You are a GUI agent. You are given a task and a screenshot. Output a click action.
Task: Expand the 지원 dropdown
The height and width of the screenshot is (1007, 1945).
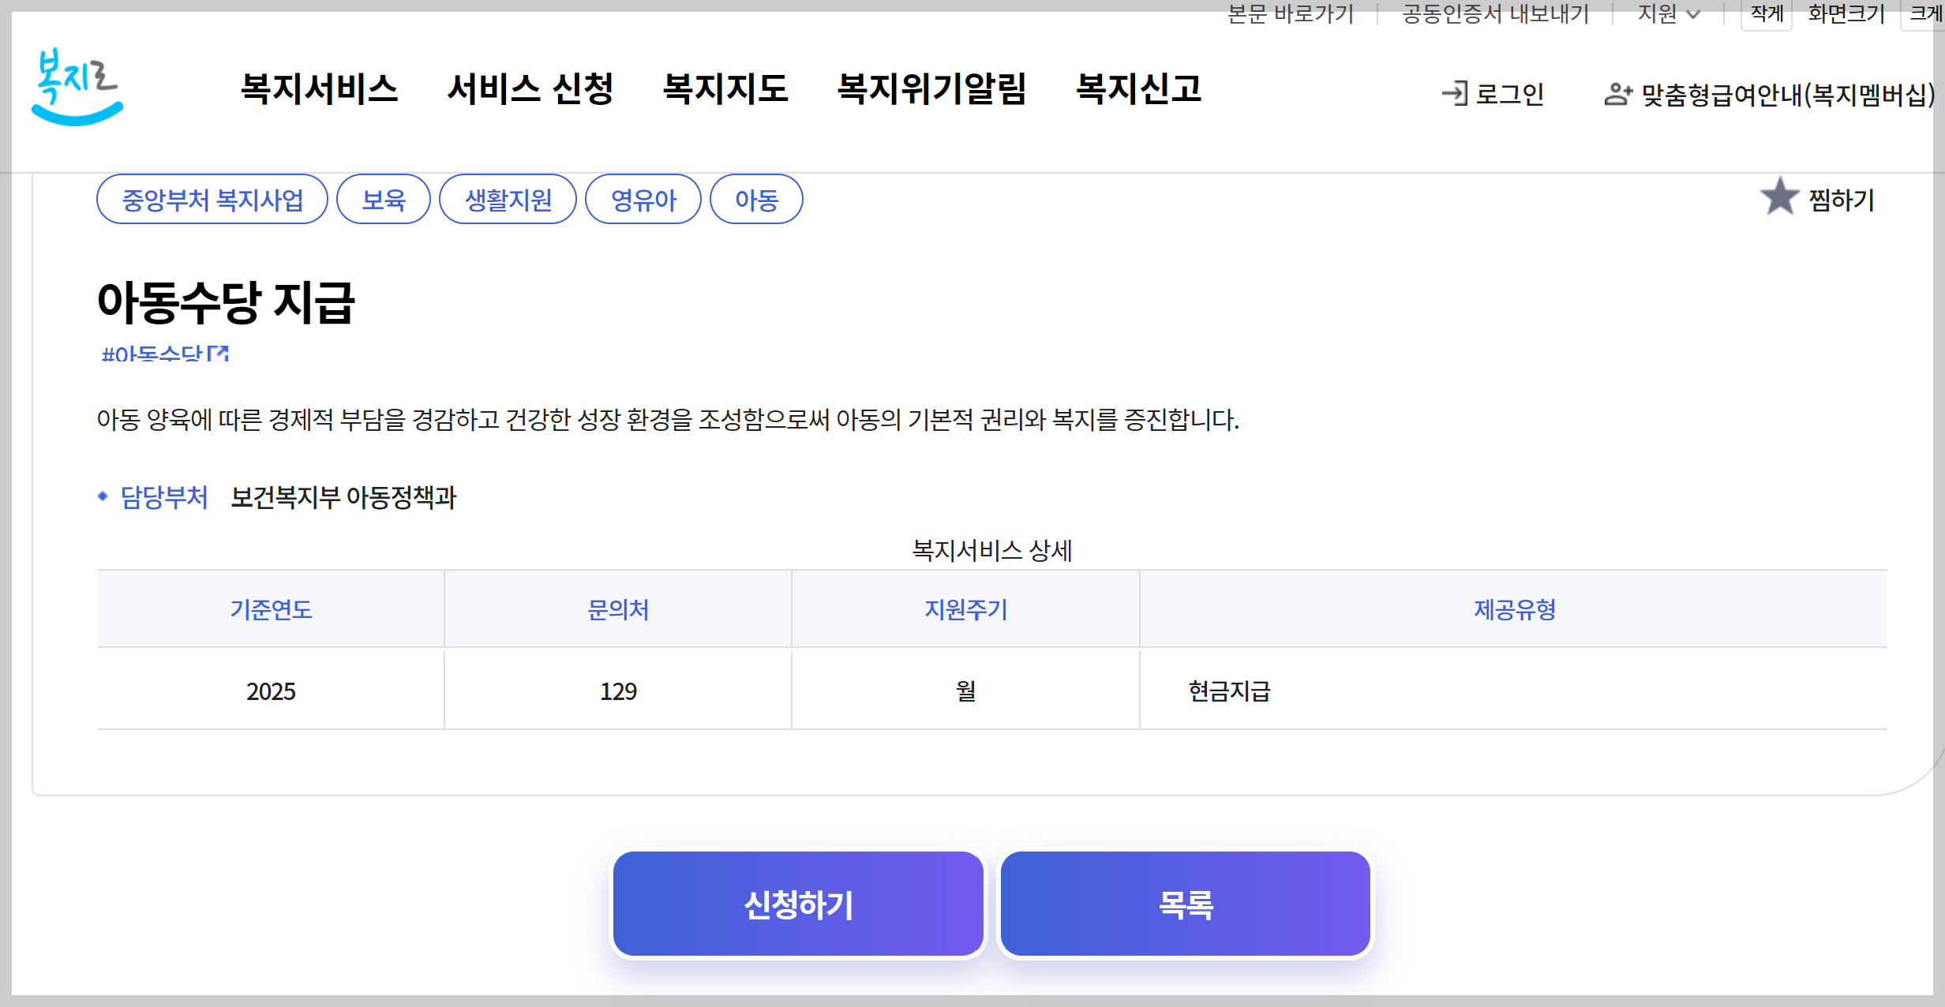(x=1668, y=13)
